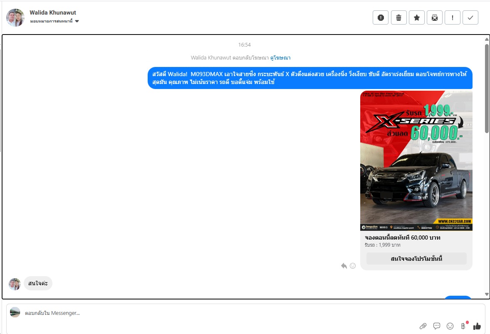Image resolution: width=490 pixels, height=334 pixels.
Task: Open emoji picker in reply box
Action: pos(450,326)
